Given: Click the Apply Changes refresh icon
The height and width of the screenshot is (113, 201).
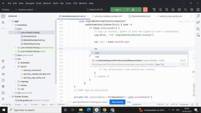Looking at the screenshot, I should [x=127, y=10].
